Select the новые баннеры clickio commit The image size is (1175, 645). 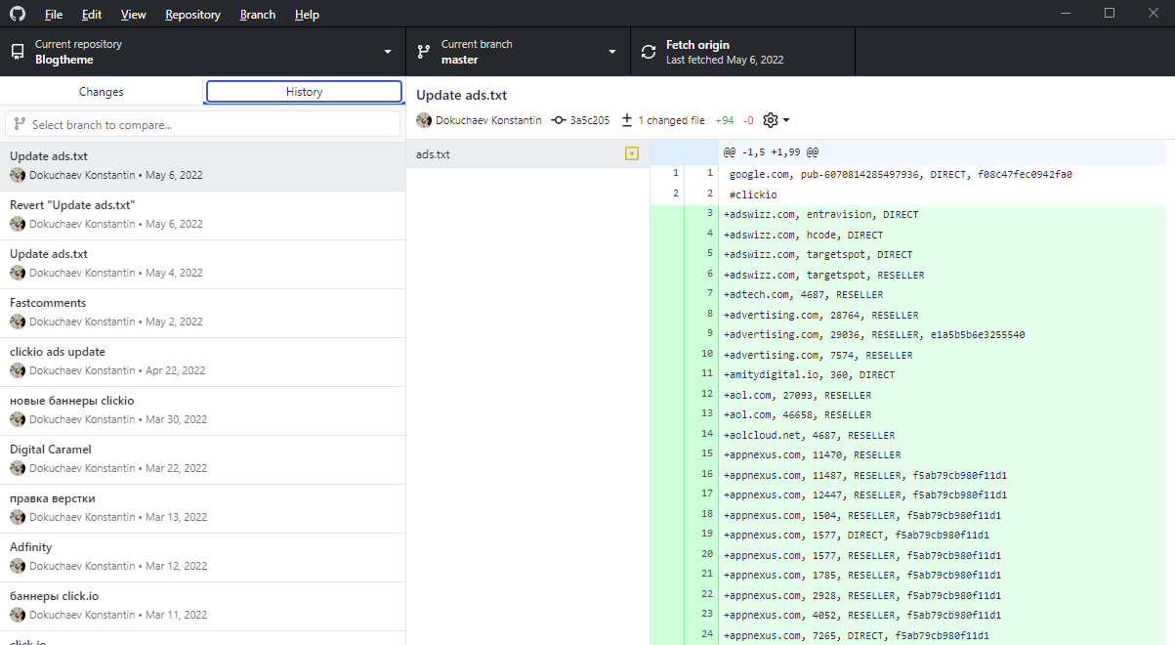(202, 410)
